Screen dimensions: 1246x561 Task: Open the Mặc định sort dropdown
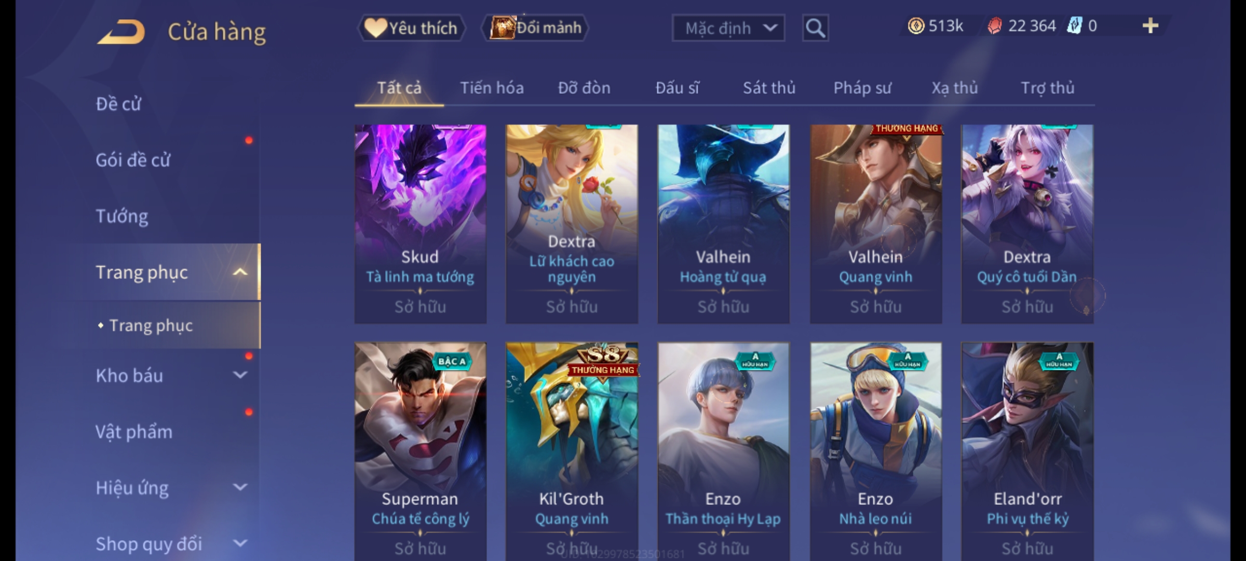[728, 28]
